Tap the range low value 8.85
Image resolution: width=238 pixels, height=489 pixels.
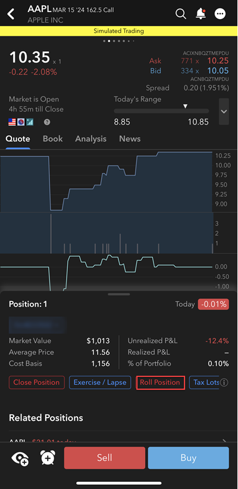[x=122, y=122]
